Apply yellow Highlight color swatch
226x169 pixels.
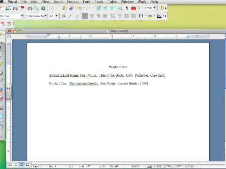pyautogui.click(x=150, y=16)
